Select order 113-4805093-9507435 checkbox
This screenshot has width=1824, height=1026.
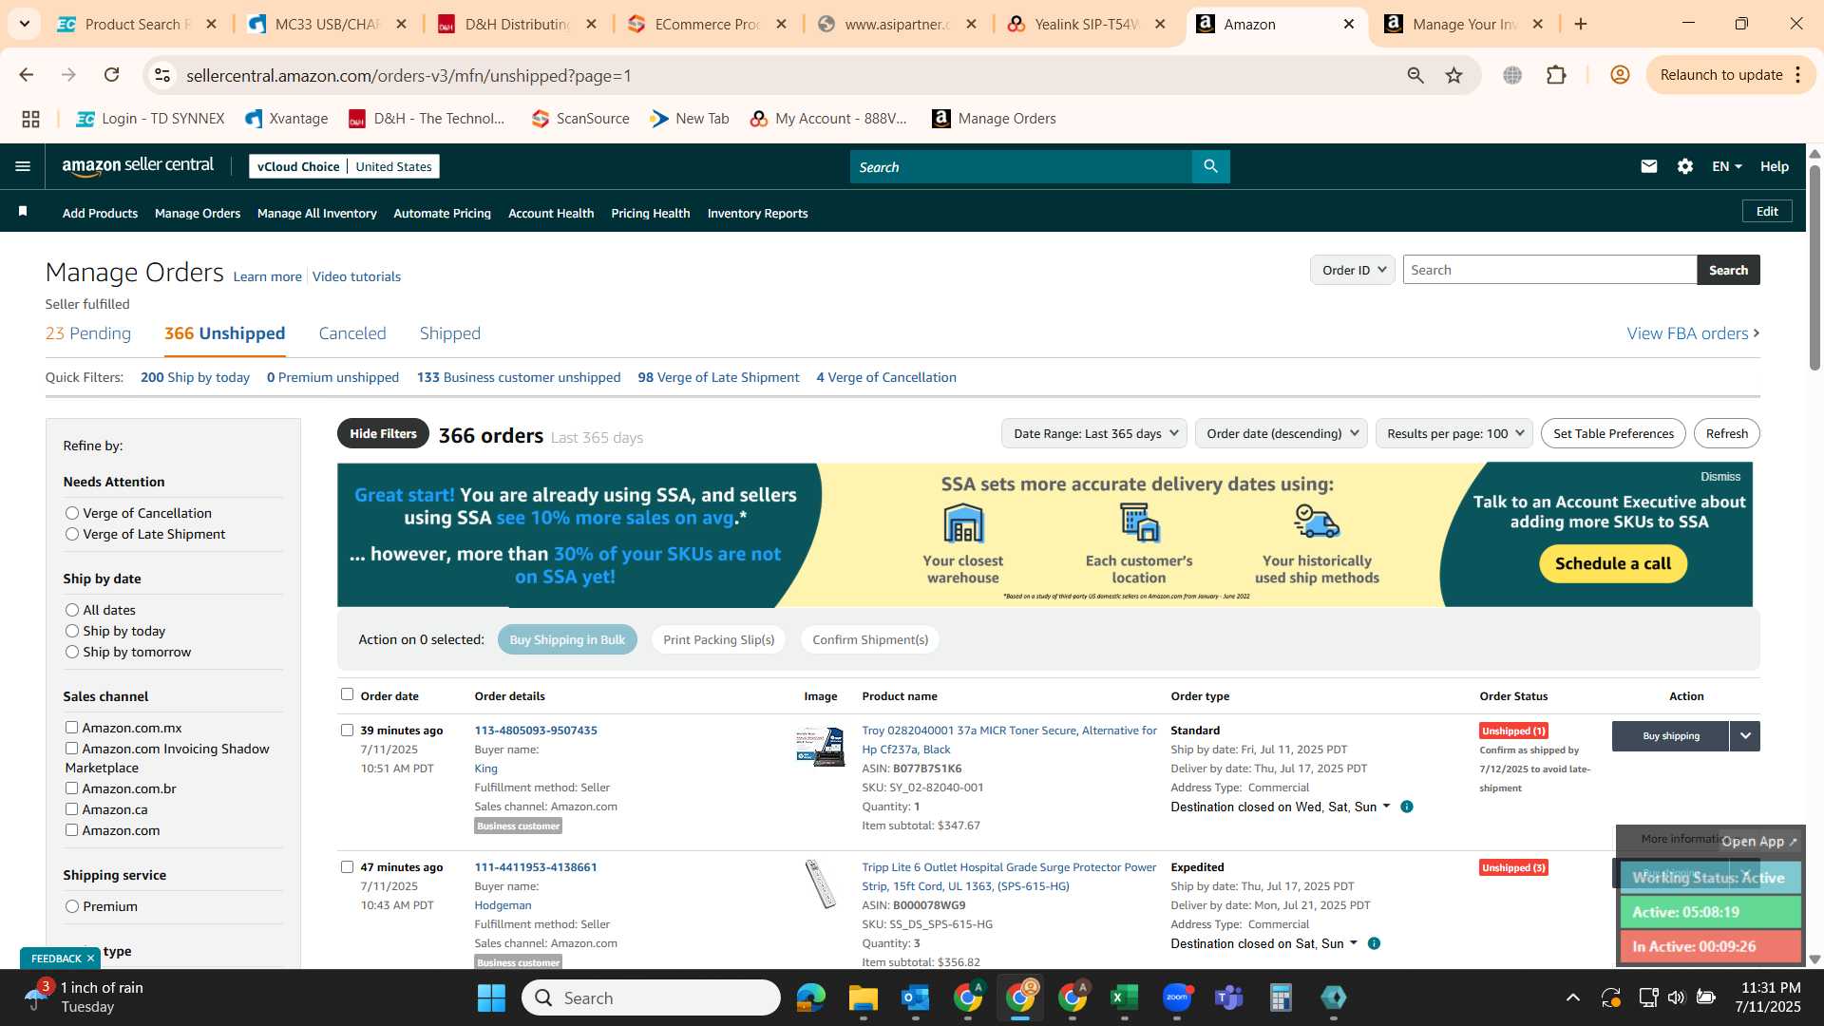pos(347,731)
